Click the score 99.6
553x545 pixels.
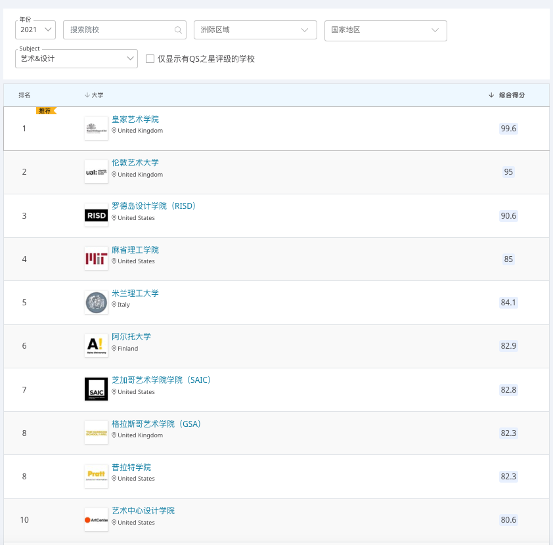pyautogui.click(x=508, y=129)
